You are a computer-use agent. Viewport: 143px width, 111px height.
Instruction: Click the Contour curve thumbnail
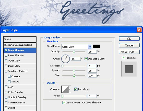pyautogui.click(x=65, y=89)
